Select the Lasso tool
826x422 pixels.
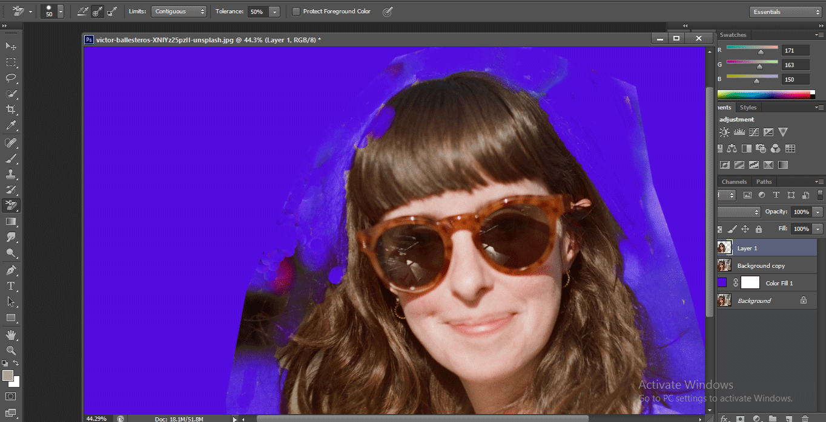click(11, 78)
